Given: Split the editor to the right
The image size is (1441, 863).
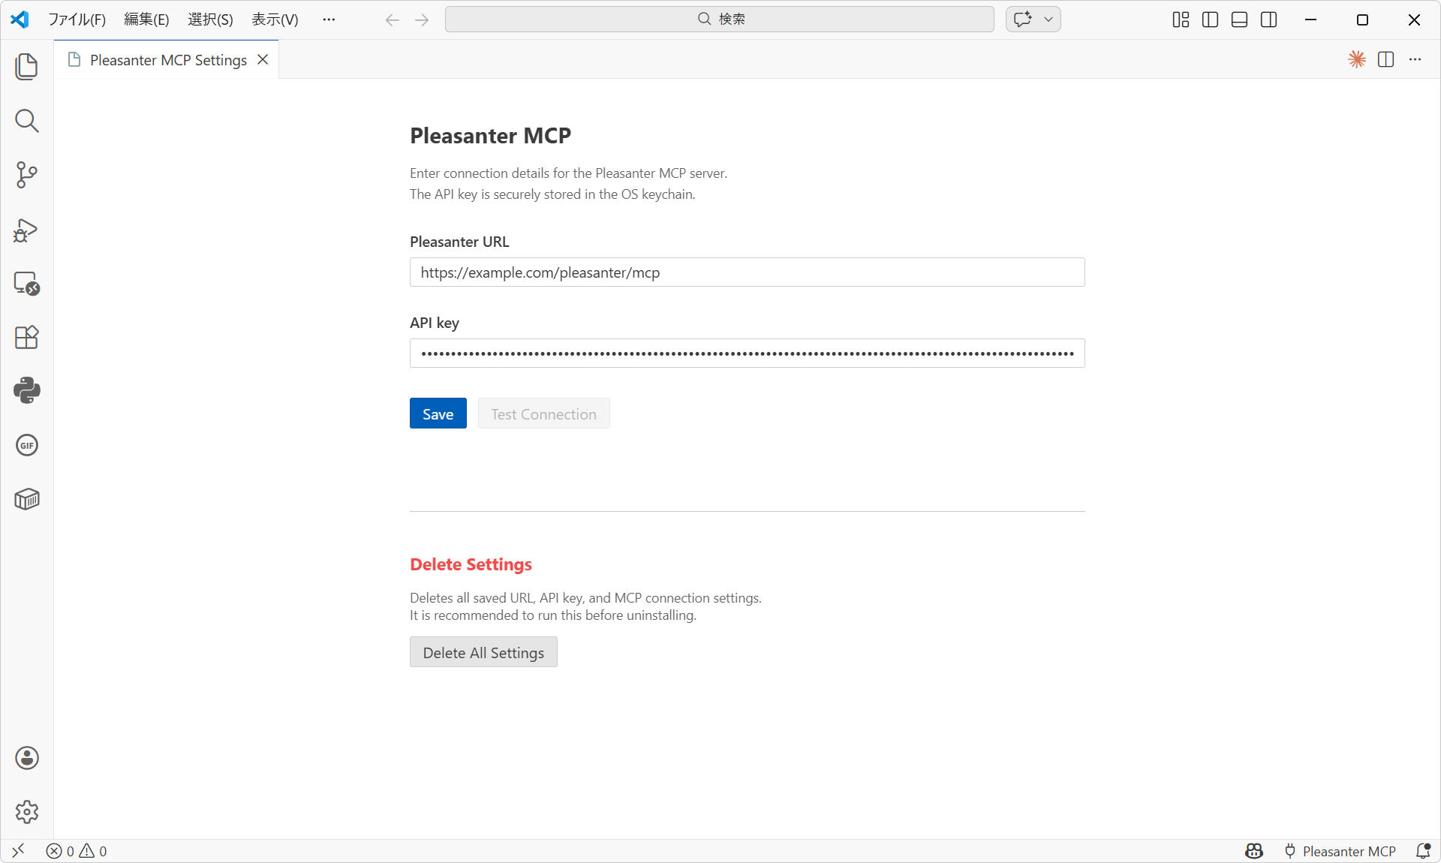Looking at the screenshot, I should pyautogui.click(x=1386, y=59).
